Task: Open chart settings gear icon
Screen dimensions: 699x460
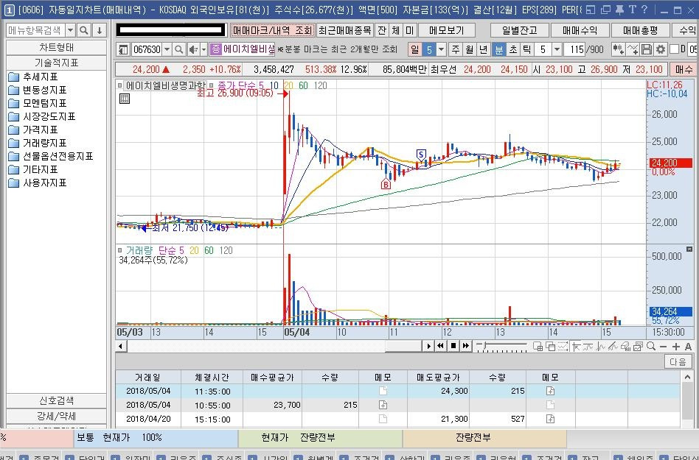Action: (661, 49)
